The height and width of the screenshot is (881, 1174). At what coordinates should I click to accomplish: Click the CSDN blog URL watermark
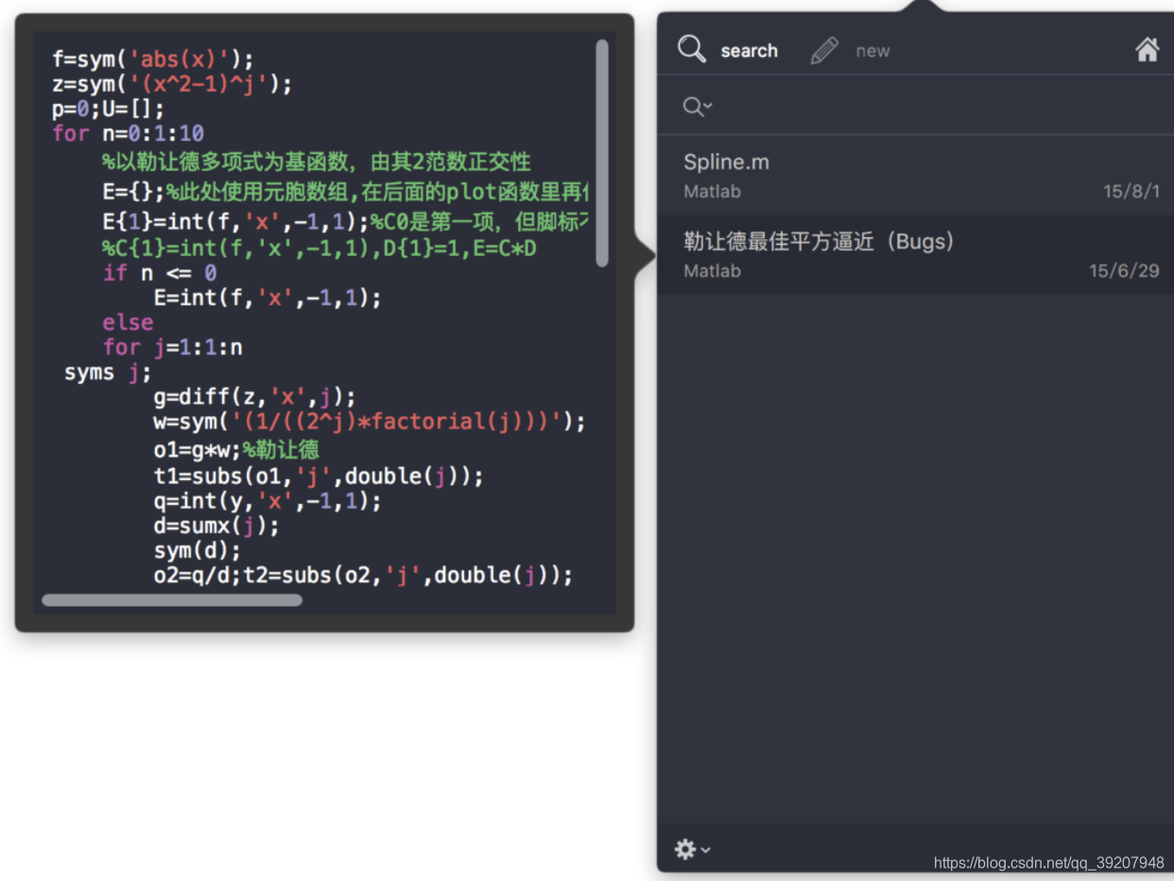tap(1047, 862)
